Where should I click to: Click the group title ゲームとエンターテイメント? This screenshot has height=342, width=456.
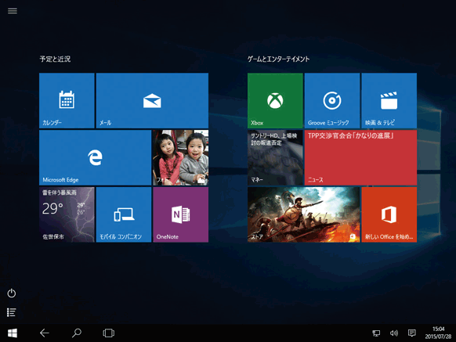click(x=278, y=59)
